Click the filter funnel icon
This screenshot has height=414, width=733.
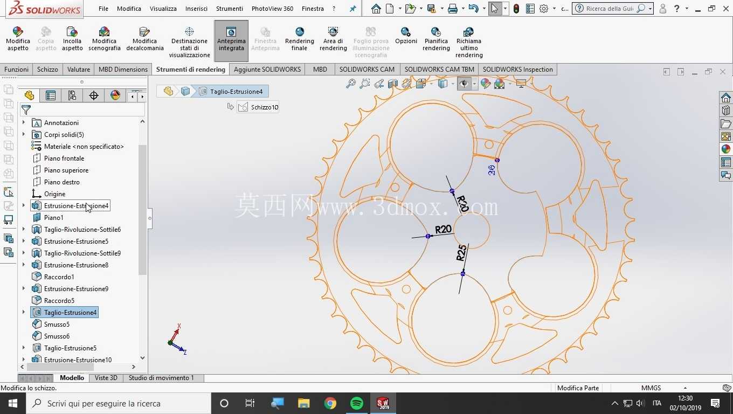[26, 110]
